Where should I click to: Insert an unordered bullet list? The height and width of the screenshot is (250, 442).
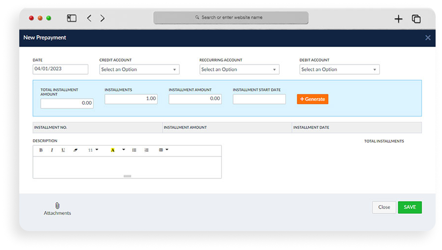point(134,150)
